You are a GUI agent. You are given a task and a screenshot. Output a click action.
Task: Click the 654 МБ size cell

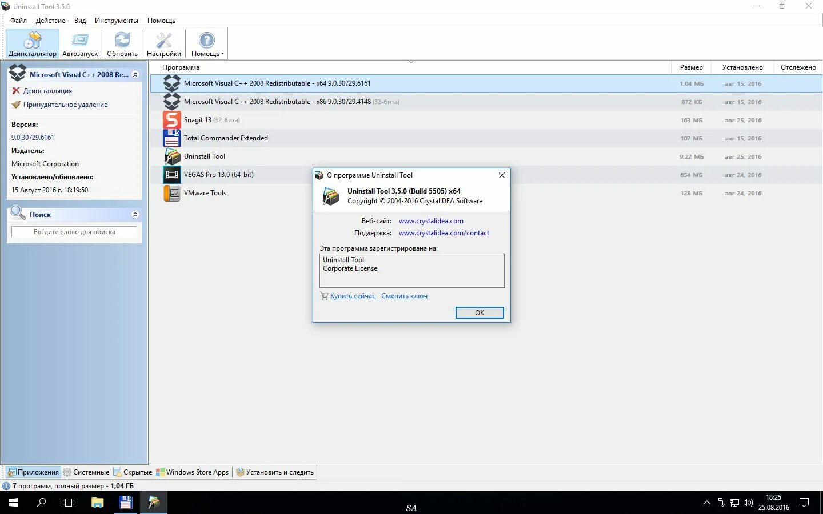(x=691, y=175)
